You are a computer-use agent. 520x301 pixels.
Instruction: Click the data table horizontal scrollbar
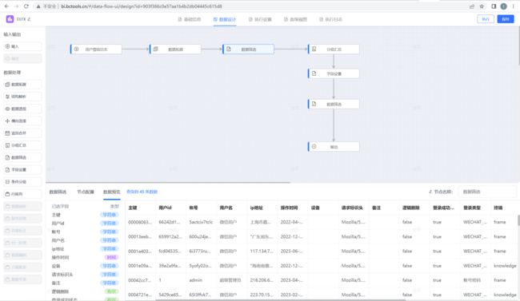click(280, 299)
